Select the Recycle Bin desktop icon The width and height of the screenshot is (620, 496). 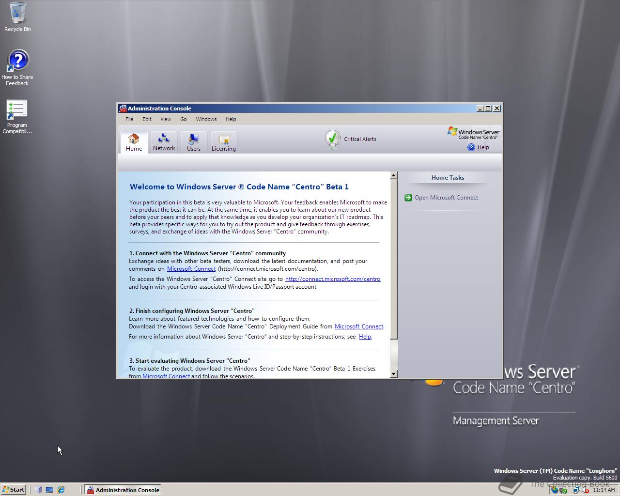[x=17, y=17]
